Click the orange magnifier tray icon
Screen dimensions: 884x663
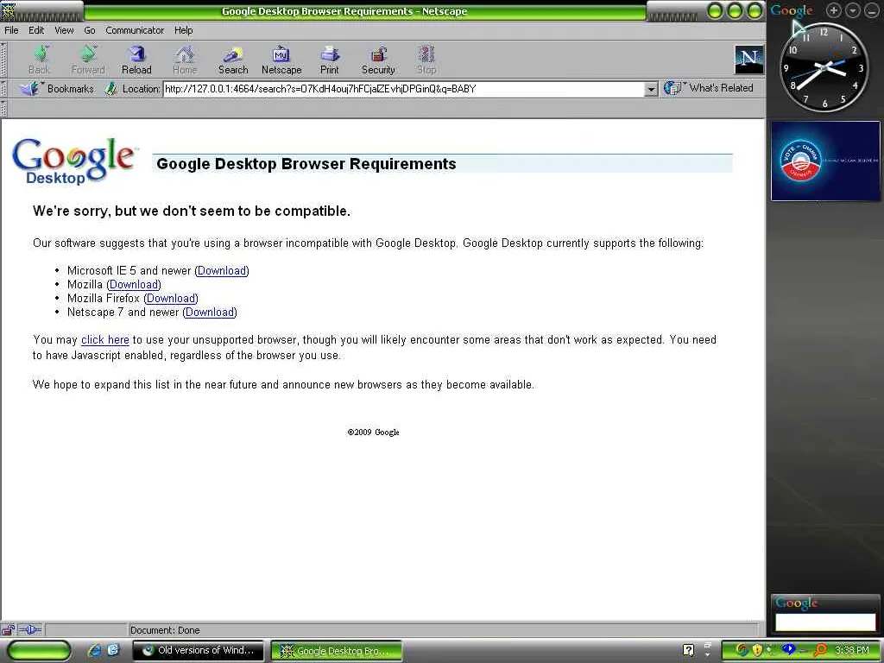[x=820, y=651]
